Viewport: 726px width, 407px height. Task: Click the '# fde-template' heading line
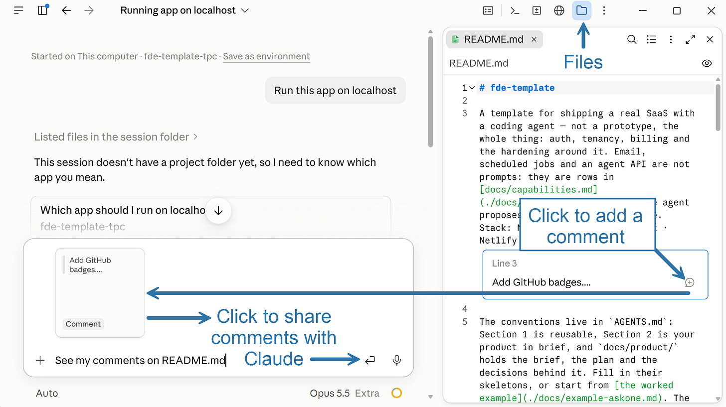tap(517, 88)
